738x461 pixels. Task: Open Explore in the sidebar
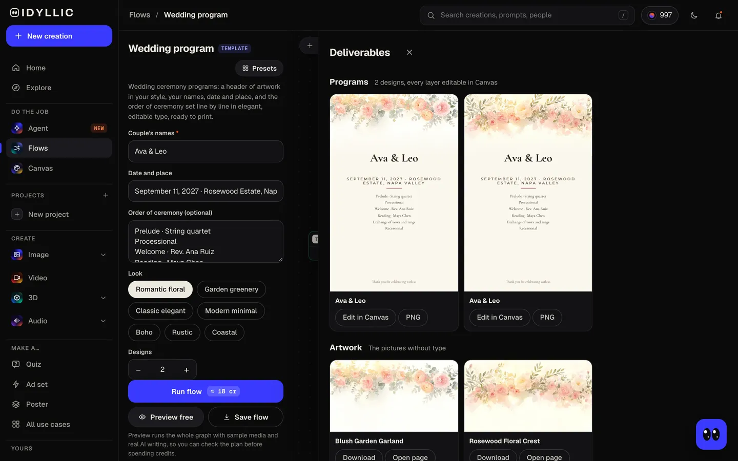tap(59, 88)
